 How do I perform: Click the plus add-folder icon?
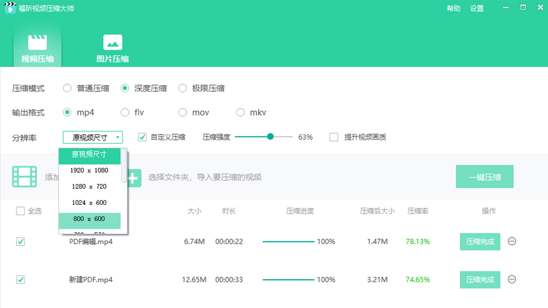(x=134, y=177)
